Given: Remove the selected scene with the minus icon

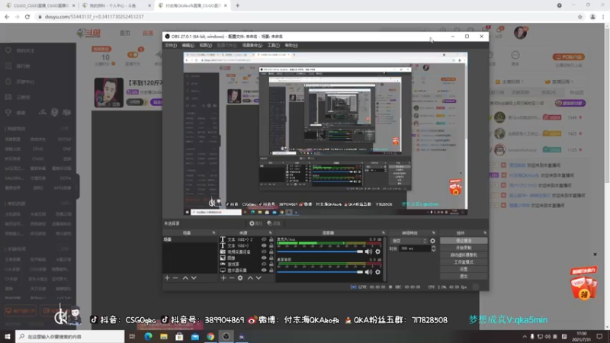Looking at the screenshot, I should pos(175,278).
